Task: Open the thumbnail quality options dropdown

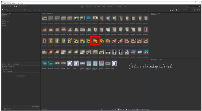Action: coord(173,10)
